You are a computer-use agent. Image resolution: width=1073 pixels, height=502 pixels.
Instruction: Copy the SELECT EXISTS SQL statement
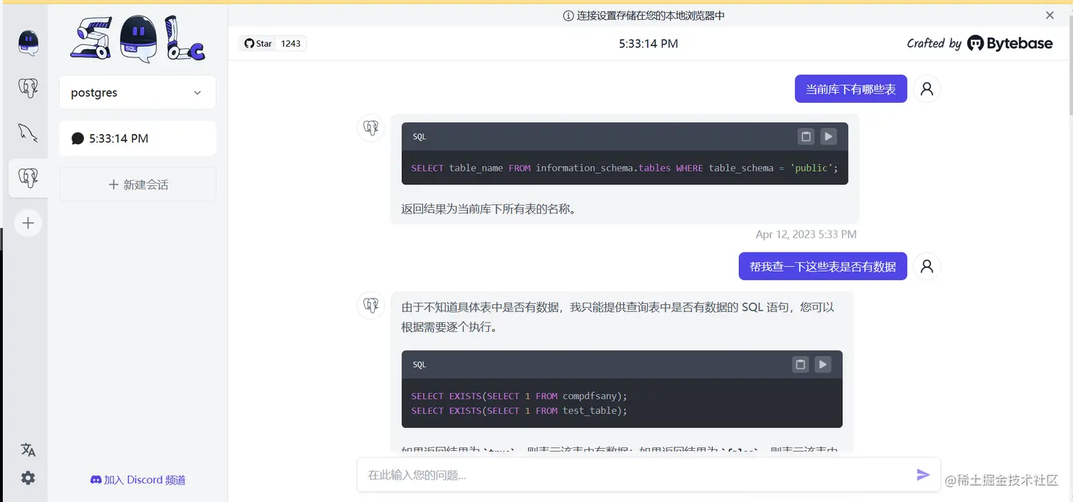[800, 364]
